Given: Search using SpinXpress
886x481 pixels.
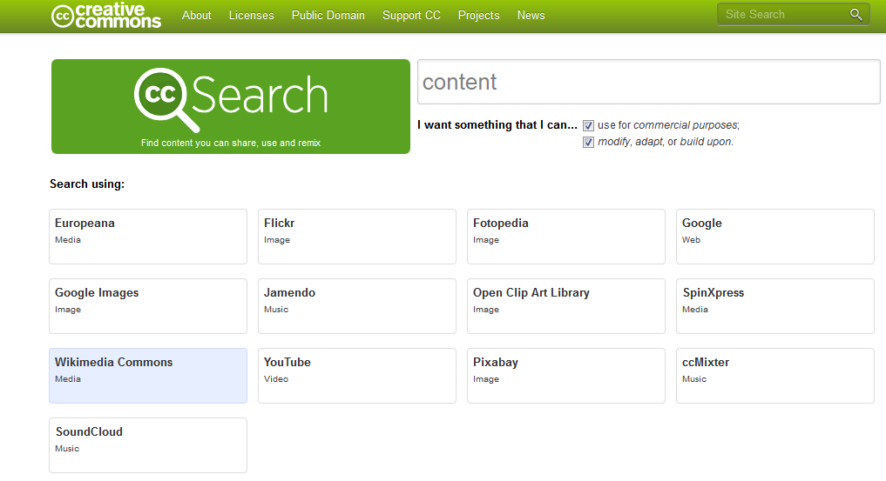Looking at the screenshot, I should (775, 306).
